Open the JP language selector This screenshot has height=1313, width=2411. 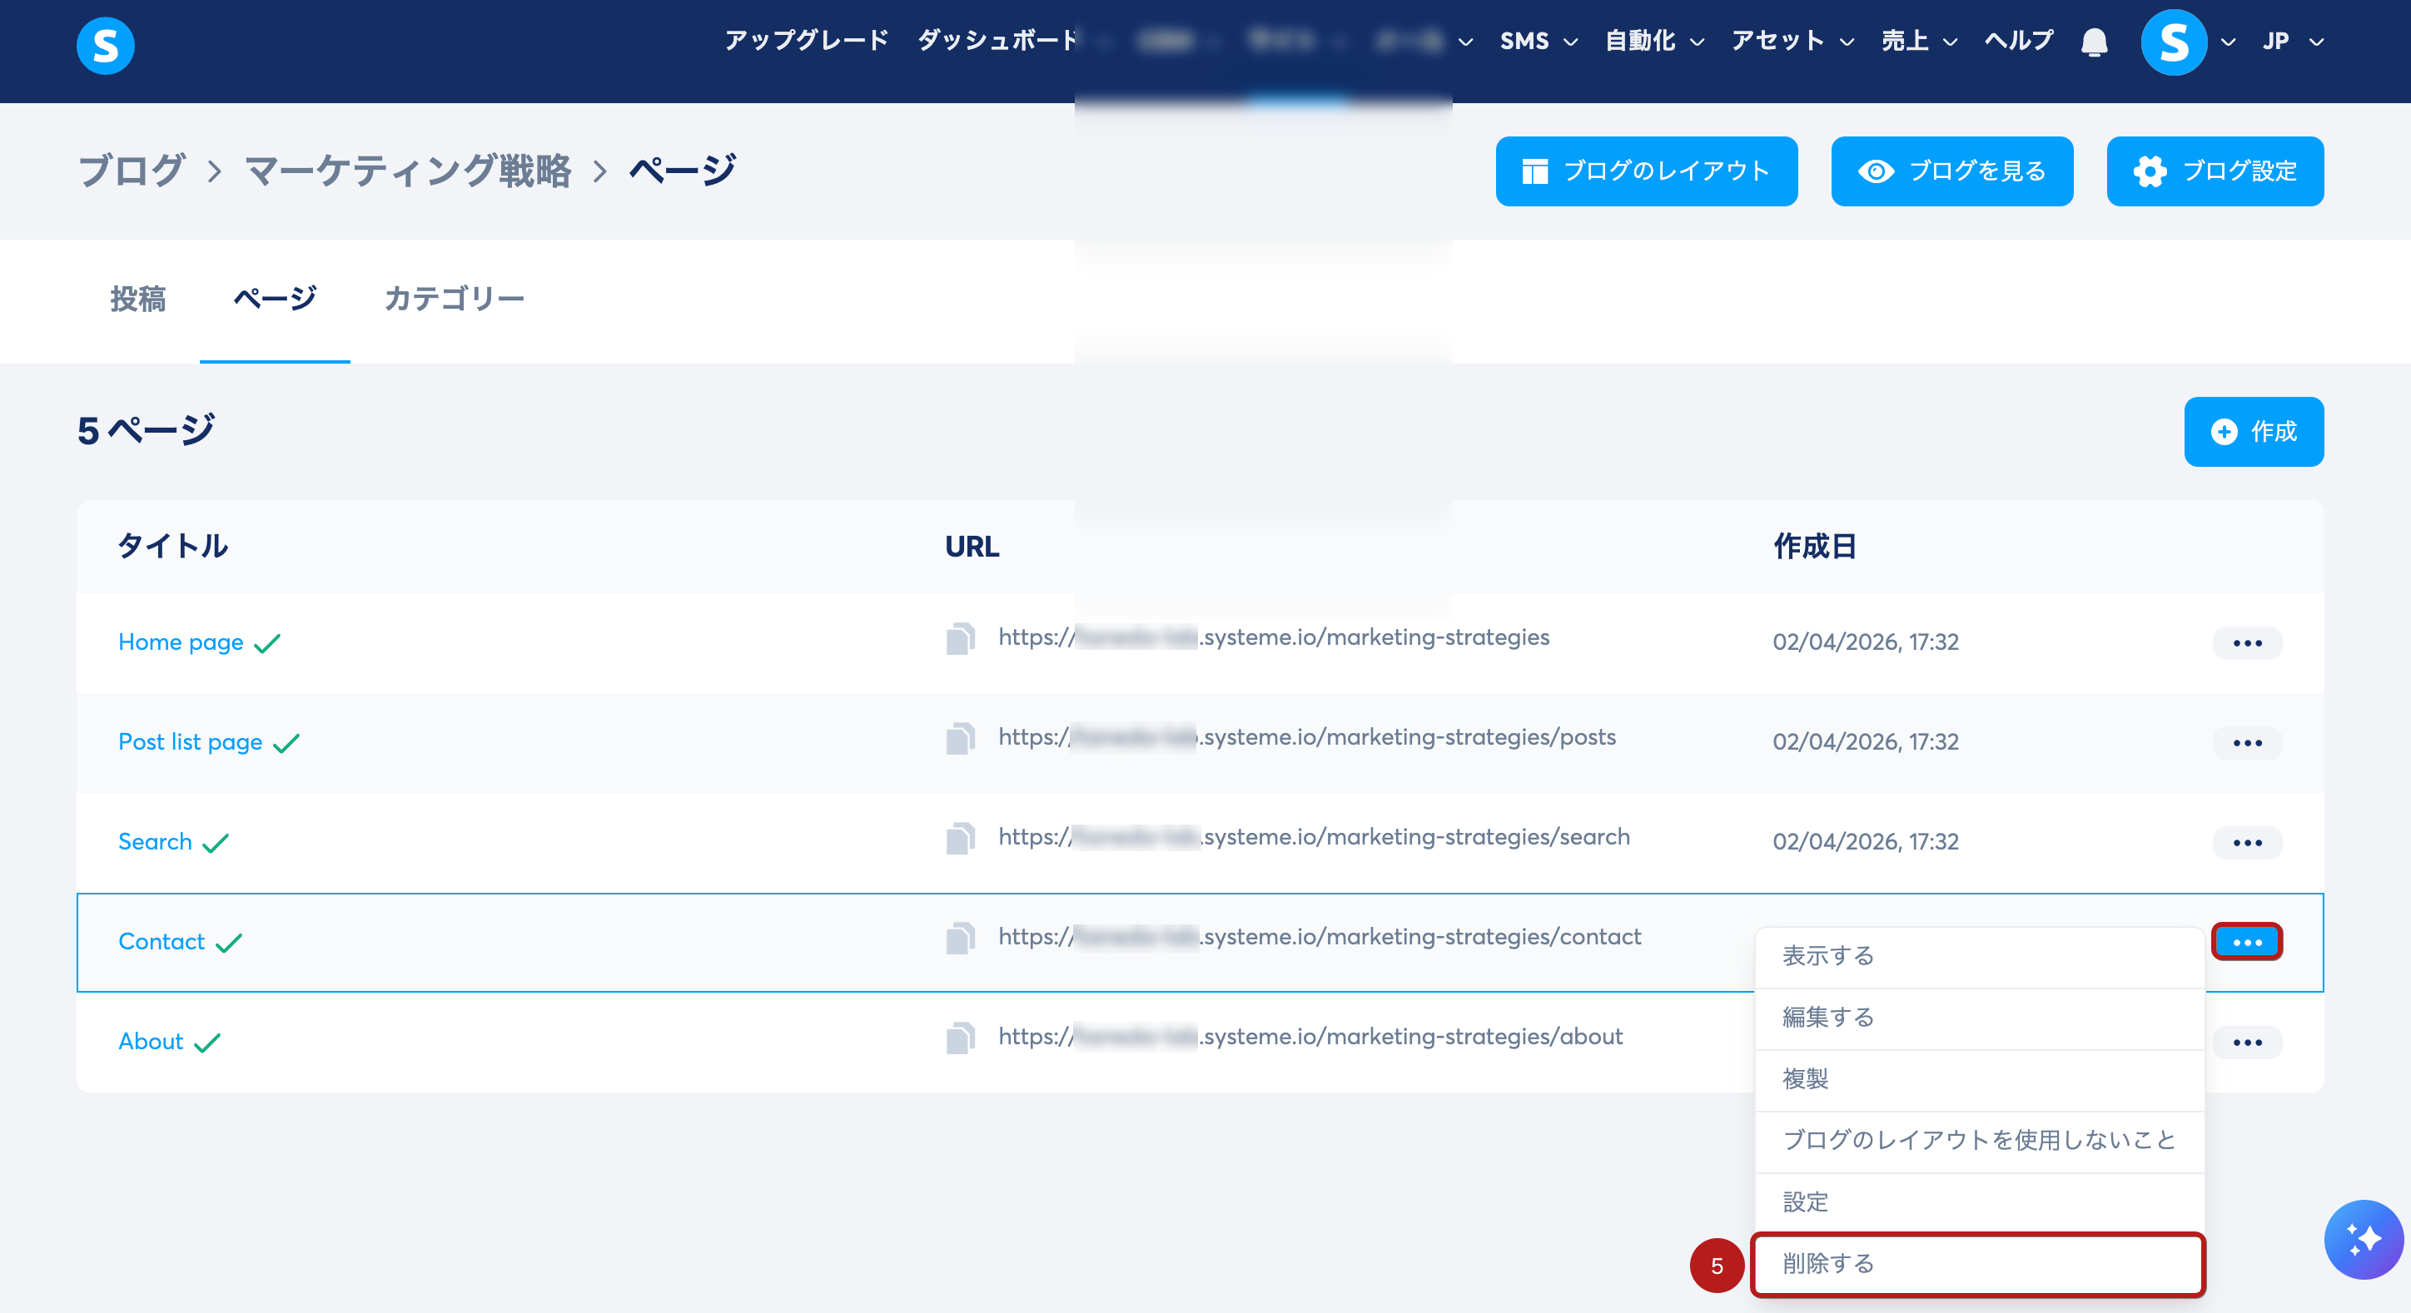(x=2291, y=41)
